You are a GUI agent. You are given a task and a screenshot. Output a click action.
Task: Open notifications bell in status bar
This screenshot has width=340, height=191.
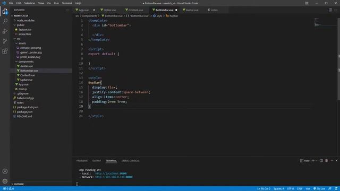pyautogui.click(x=336, y=189)
